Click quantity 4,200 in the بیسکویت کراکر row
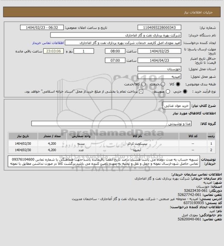The width and height of the screenshot is (224, 246). pyautogui.click(x=52, y=143)
